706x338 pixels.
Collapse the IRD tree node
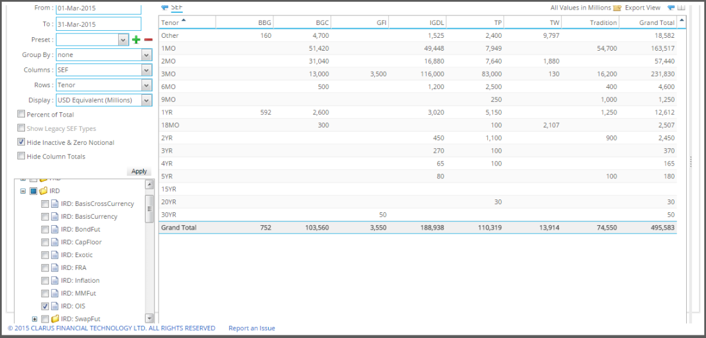tap(23, 191)
